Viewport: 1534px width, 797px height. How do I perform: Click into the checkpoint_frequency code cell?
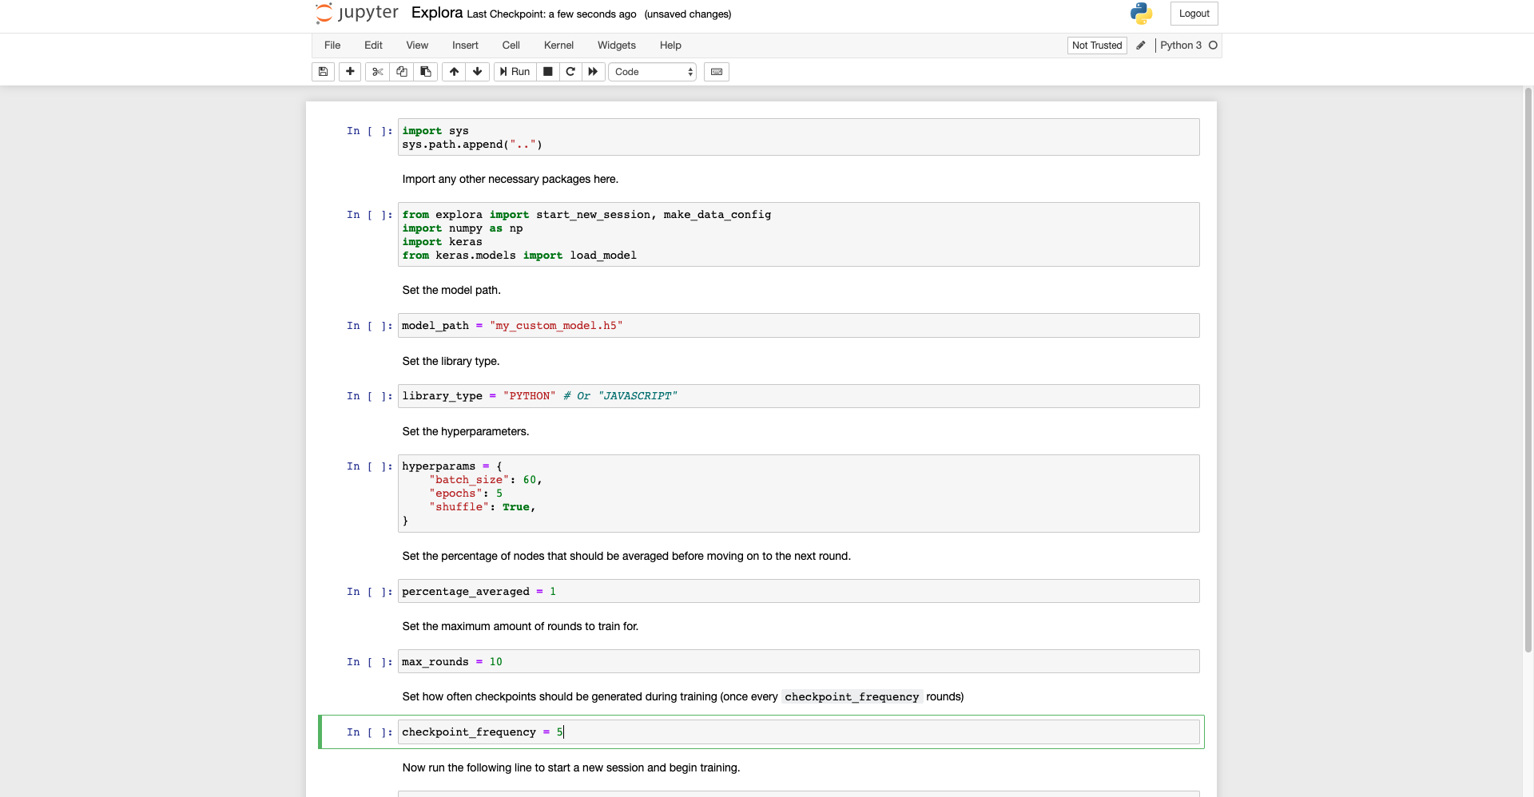coord(799,732)
